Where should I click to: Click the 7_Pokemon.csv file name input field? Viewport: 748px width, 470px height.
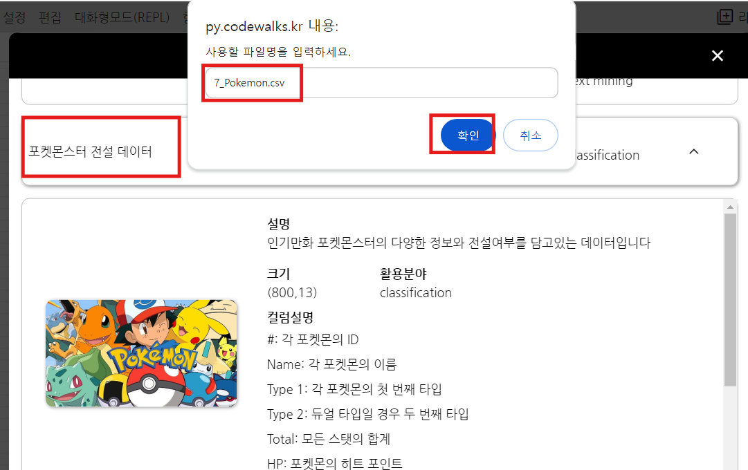381,83
